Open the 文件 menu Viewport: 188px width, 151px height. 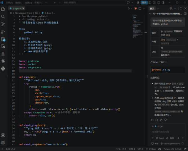(x=9, y=3)
